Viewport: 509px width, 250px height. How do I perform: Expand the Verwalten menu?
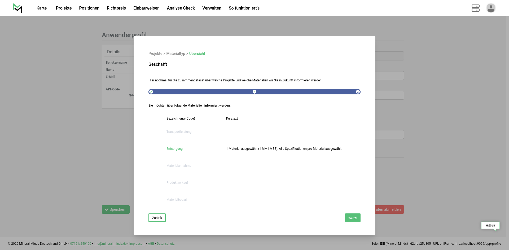(x=212, y=8)
